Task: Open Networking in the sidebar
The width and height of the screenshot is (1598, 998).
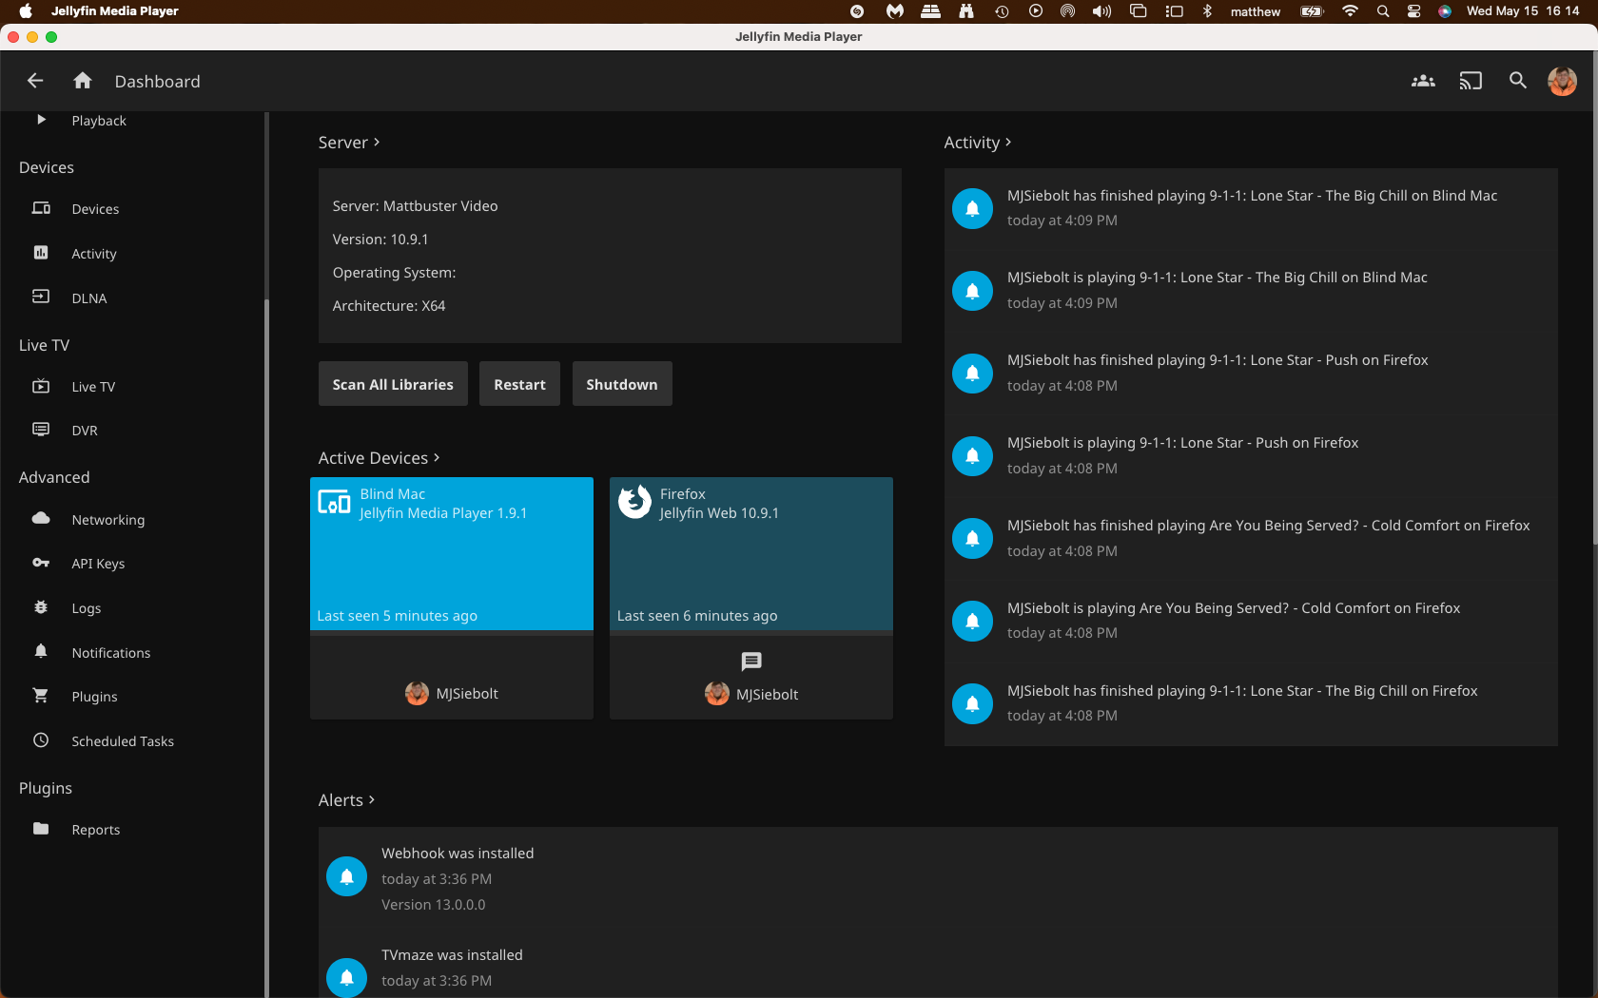Action: [108, 520]
